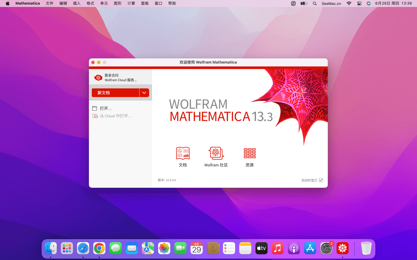Viewport: 417px width, 260px height.
Task: Open Control Center in menu bar
Action: click(x=359, y=3)
